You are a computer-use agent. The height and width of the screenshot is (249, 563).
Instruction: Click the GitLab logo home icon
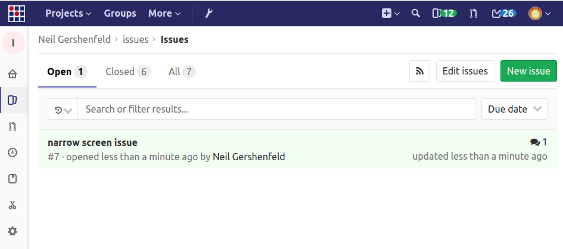coord(17,13)
